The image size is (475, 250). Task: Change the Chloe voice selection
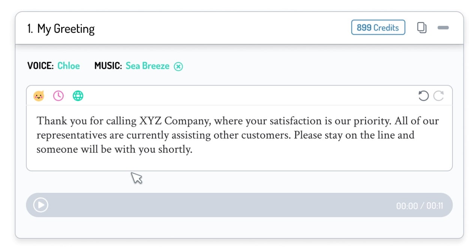[x=69, y=66]
